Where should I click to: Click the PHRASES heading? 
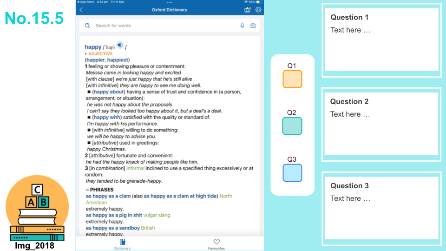tap(102, 190)
